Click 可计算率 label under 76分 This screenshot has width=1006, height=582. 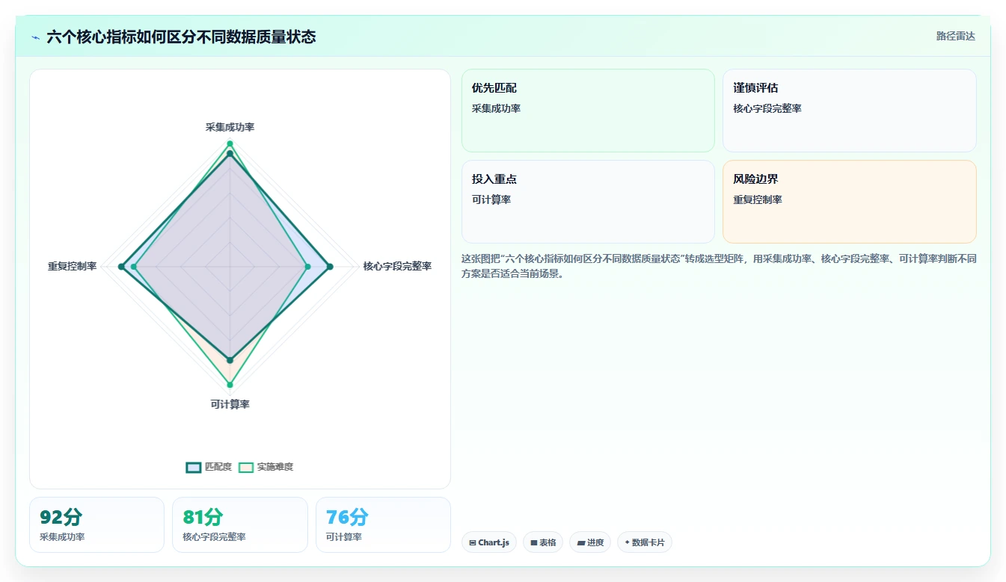tap(344, 537)
